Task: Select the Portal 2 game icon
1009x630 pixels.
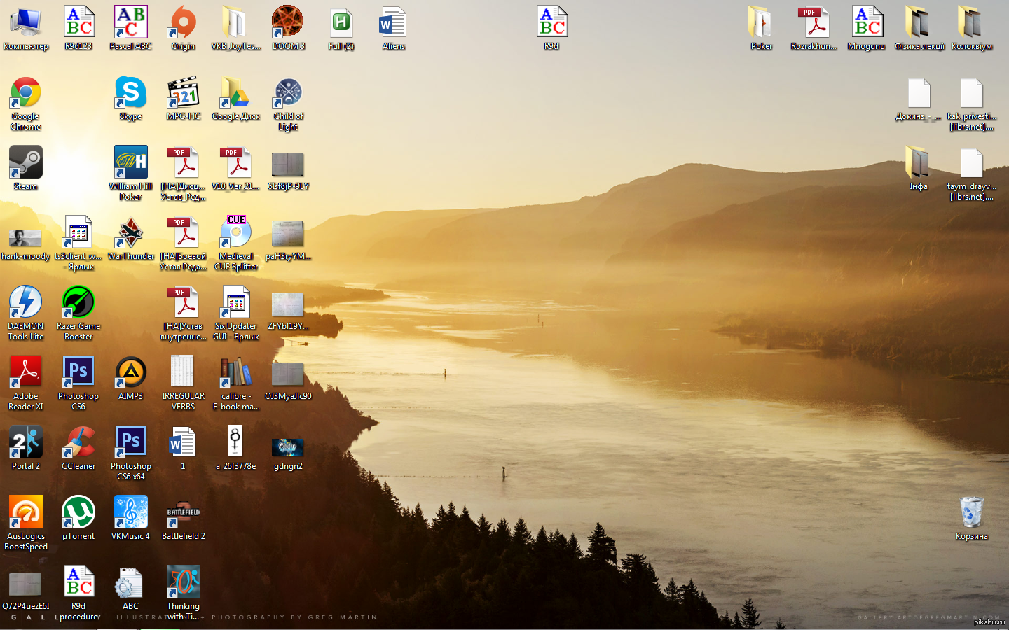Action: 25,443
